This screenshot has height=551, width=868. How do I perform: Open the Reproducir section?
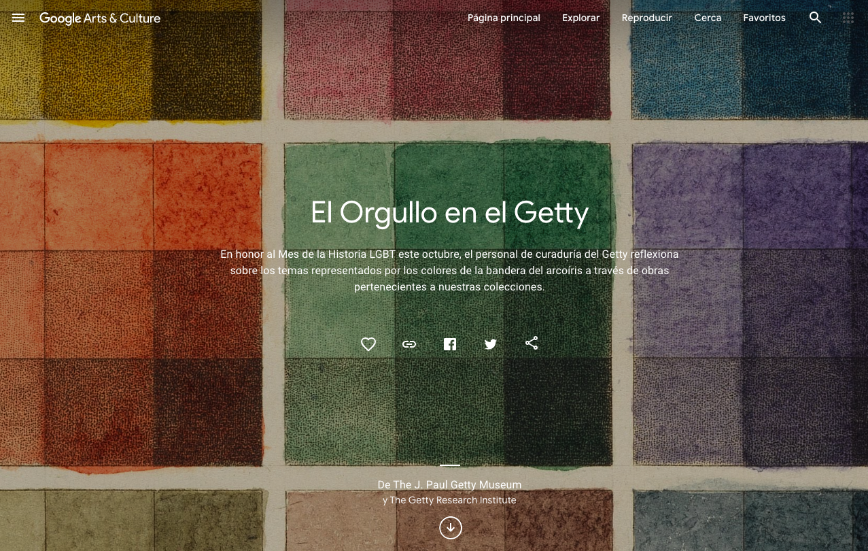point(646,18)
